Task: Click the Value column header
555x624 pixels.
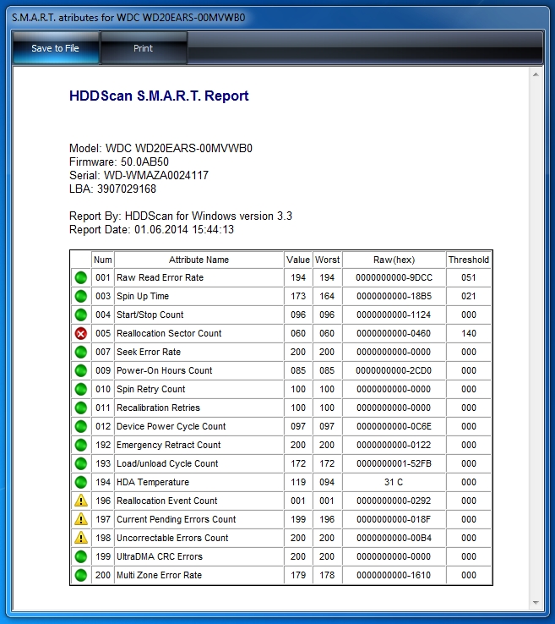Action: click(x=298, y=260)
